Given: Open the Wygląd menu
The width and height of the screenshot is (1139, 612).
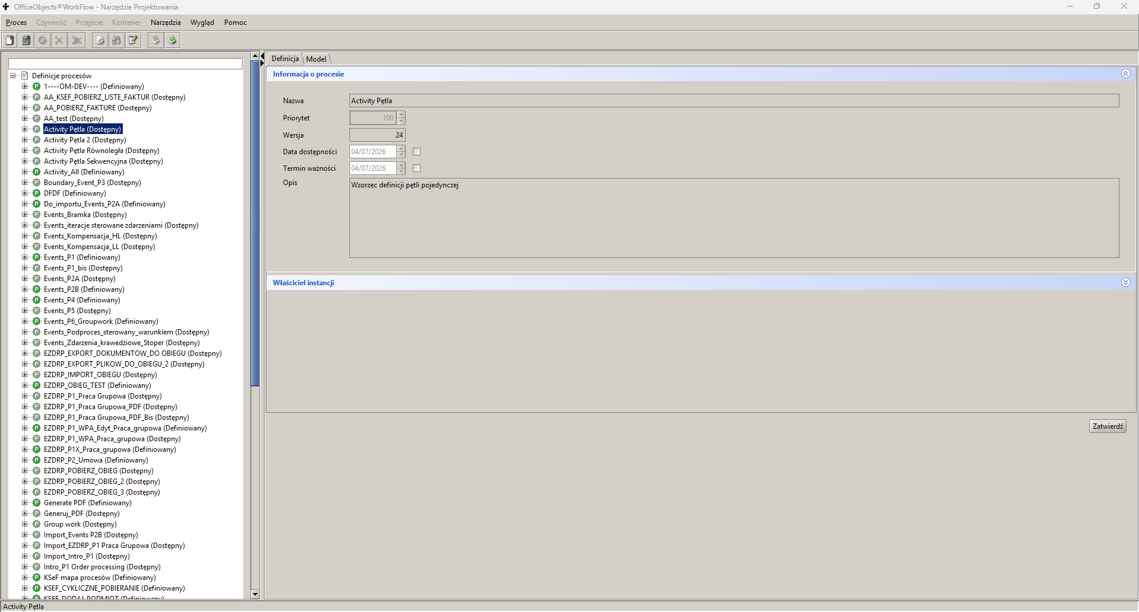Looking at the screenshot, I should point(202,23).
